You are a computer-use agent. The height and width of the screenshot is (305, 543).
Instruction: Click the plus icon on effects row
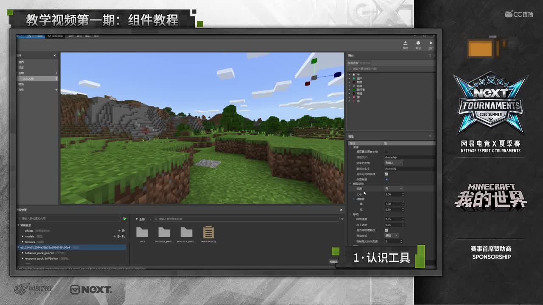tap(119, 231)
